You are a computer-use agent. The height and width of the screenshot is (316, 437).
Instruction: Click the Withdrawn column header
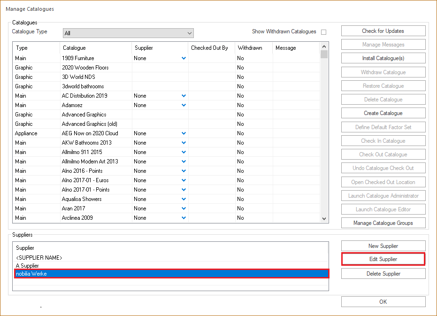click(253, 48)
